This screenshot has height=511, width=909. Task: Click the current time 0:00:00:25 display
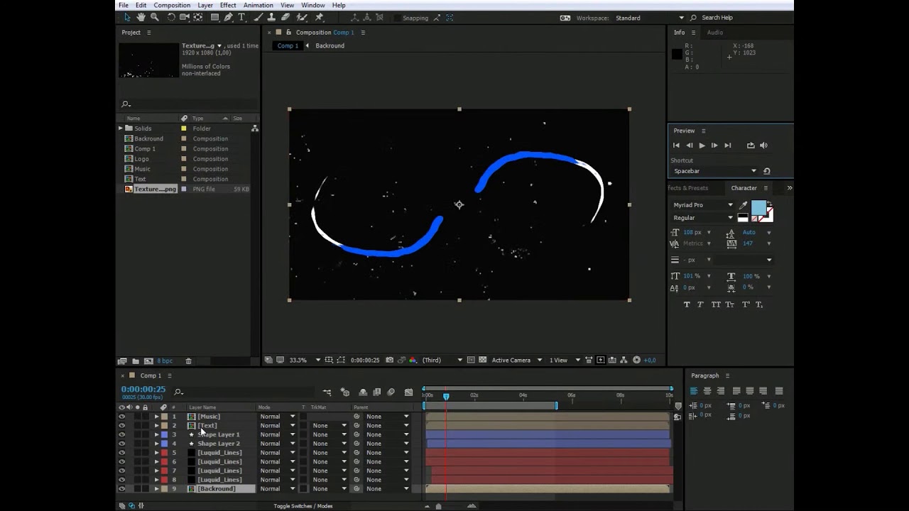(143, 390)
